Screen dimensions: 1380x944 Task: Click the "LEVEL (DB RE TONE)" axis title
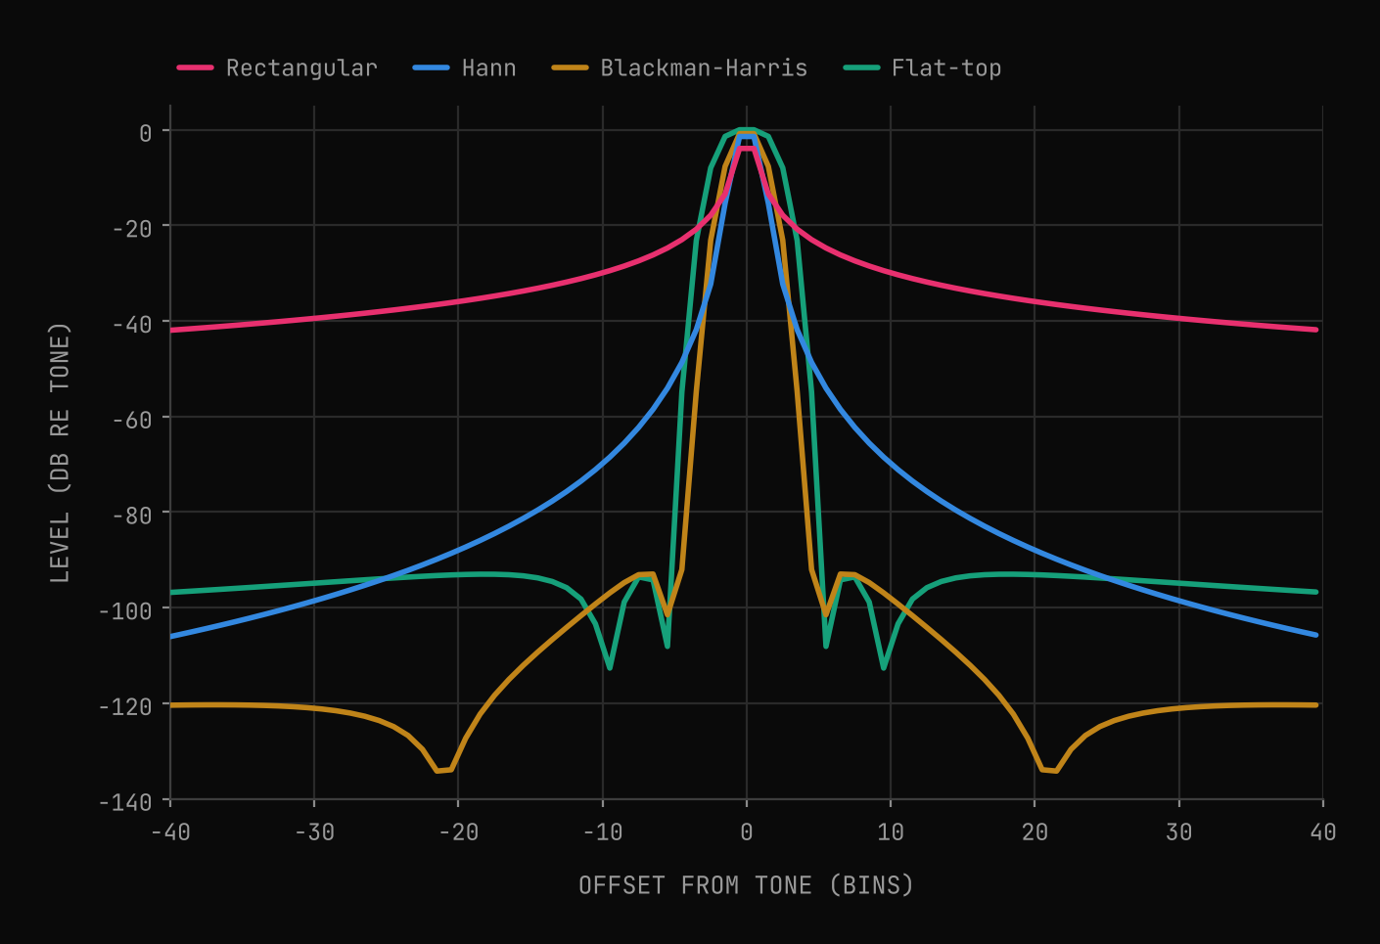click(x=60, y=452)
